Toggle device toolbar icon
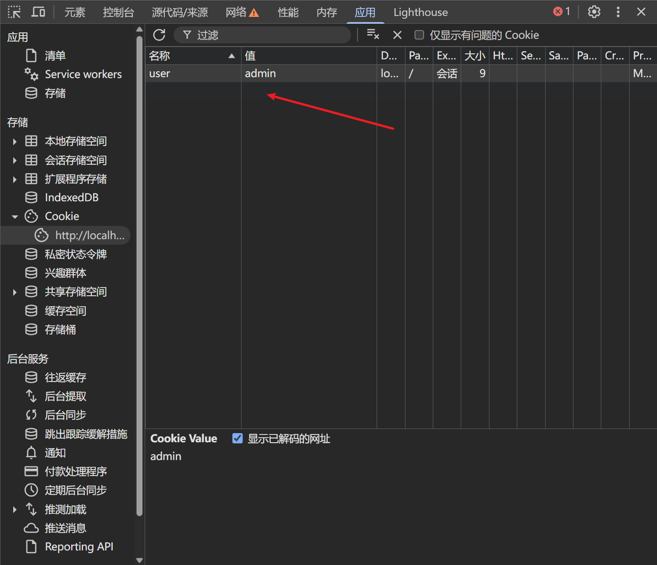Image resolution: width=657 pixels, height=565 pixels. coord(38,12)
